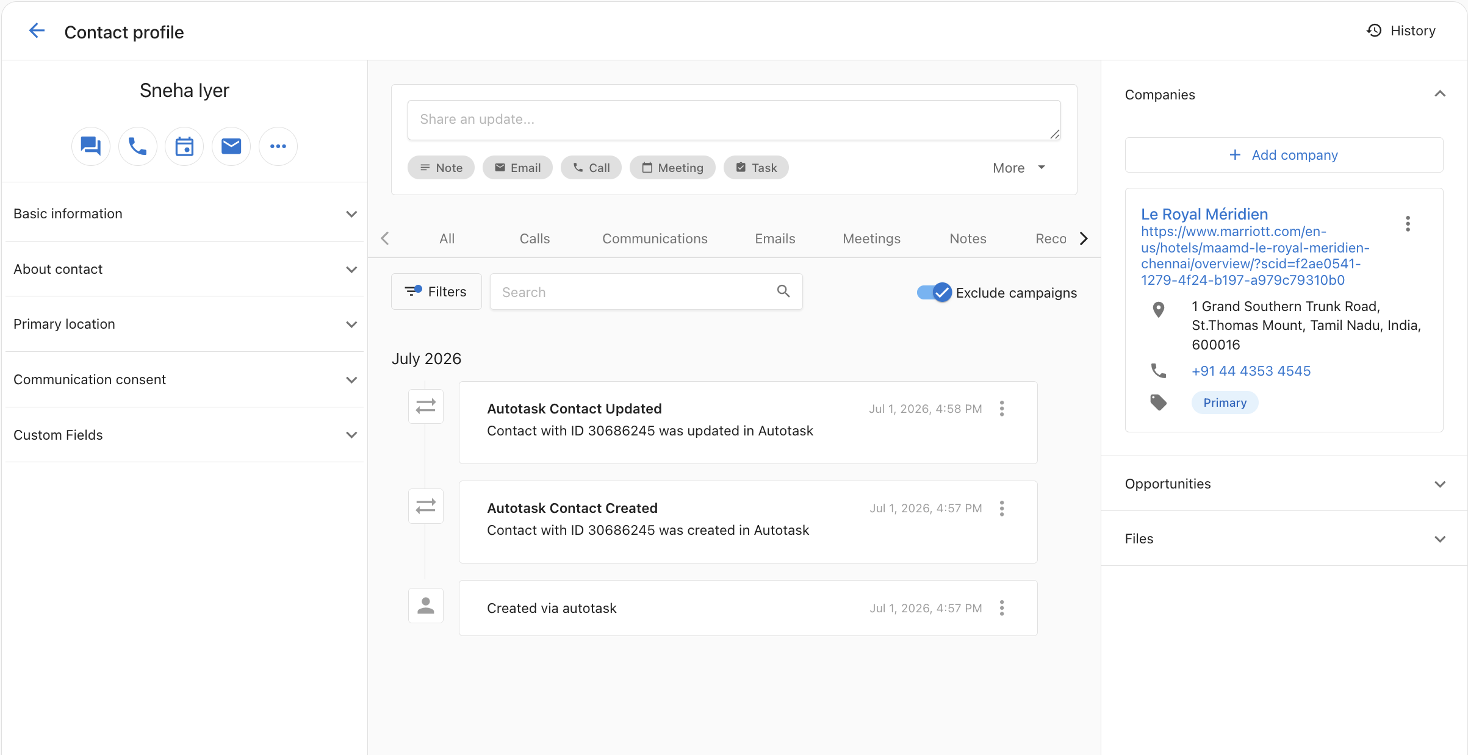Click the search magnifier icon
Image resolution: width=1468 pixels, height=755 pixels.
(783, 292)
